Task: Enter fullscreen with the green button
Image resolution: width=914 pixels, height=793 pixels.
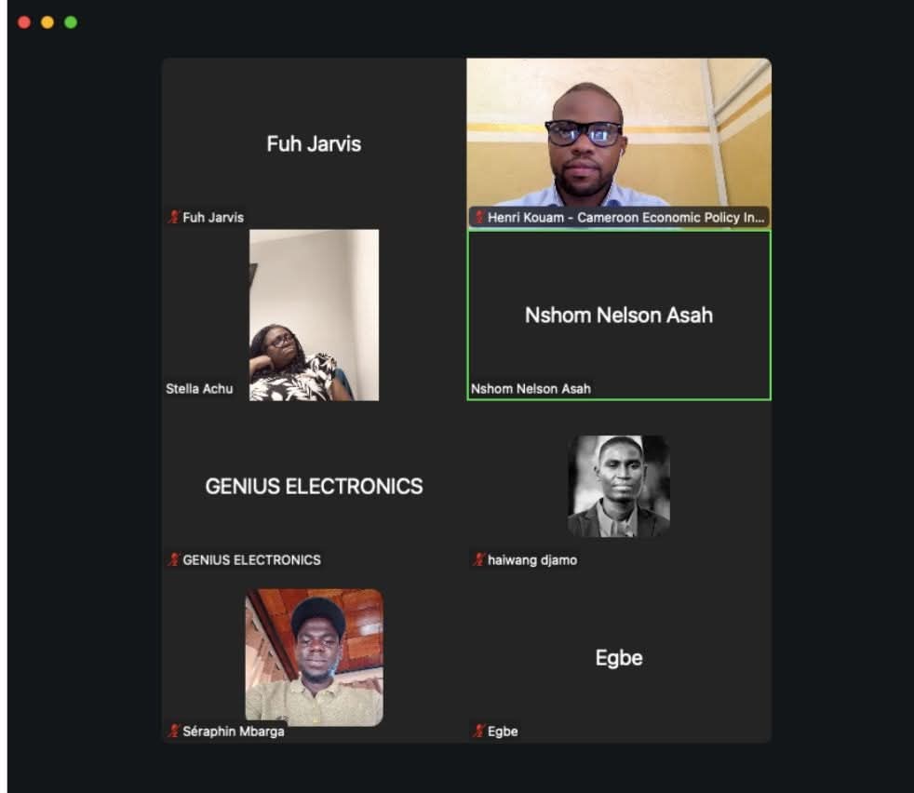Action: click(x=71, y=22)
